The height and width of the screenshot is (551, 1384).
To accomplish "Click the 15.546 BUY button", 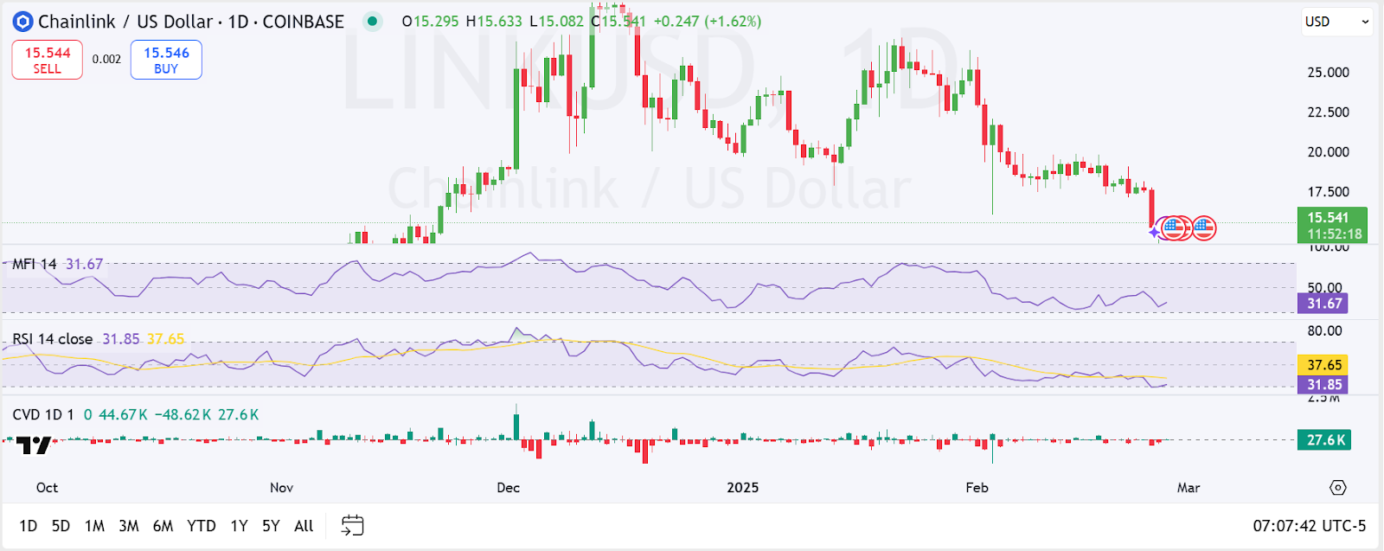I will click(x=166, y=60).
